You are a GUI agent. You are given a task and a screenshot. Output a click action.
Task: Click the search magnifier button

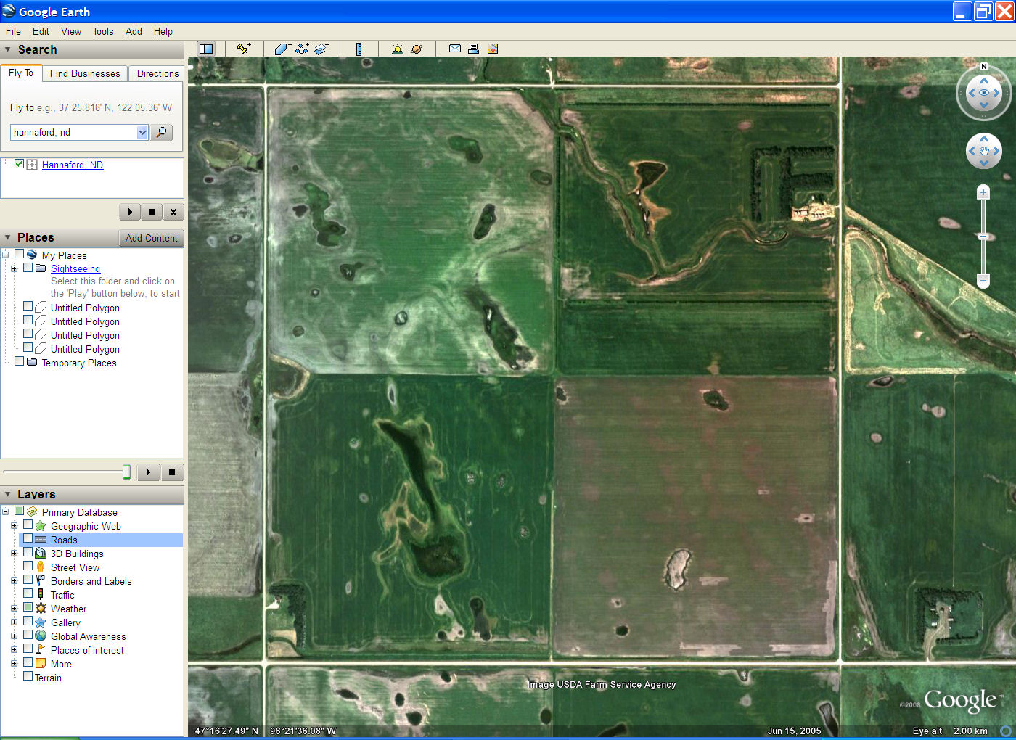coord(161,132)
